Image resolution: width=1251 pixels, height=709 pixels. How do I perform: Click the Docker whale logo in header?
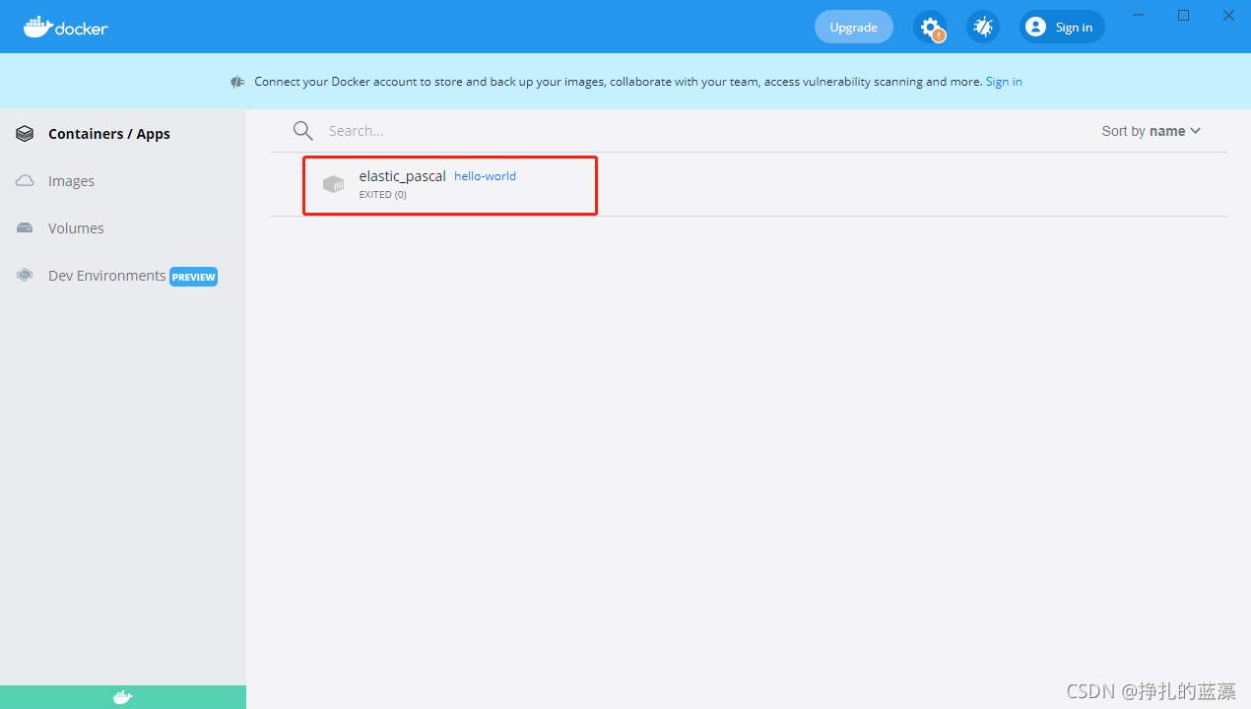[66, 27]
